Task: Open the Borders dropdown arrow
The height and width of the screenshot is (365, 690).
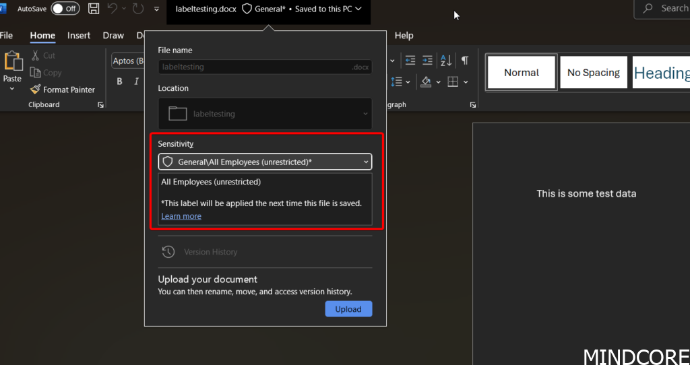Action: pyautogui.click(x=466, y=81)
